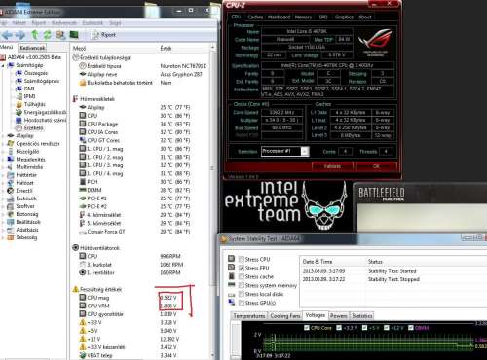Select Összegzés in the tree

pyautogui.click(x=36, y=73)
